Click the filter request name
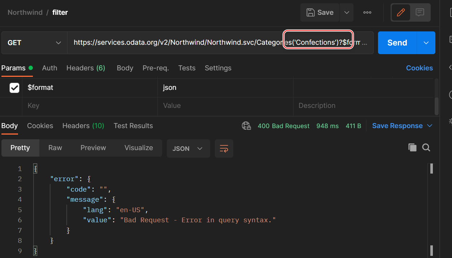 60,12
